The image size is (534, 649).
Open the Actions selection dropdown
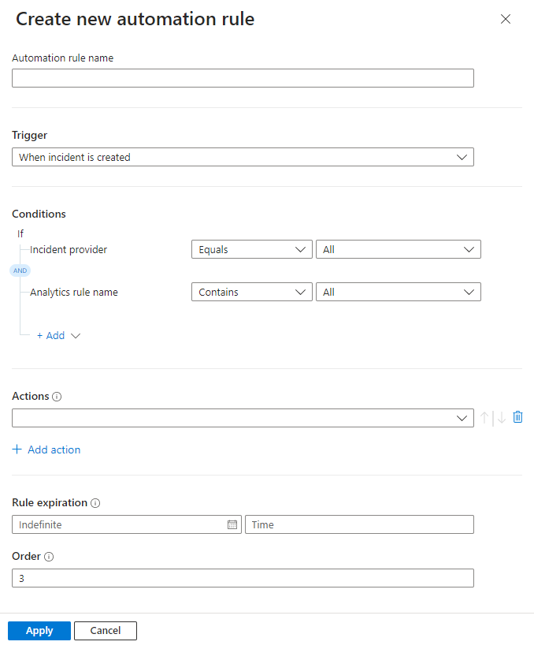(x=243, y=418)
